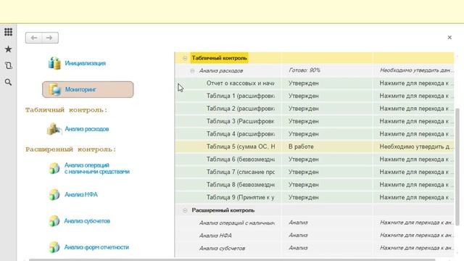Select the Таблица 7 (списание row

314,172
